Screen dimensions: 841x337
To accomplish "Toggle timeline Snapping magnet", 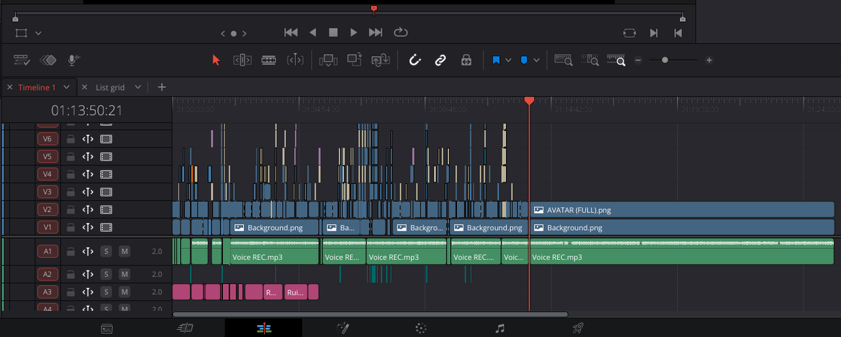I will tap(414, 61).
